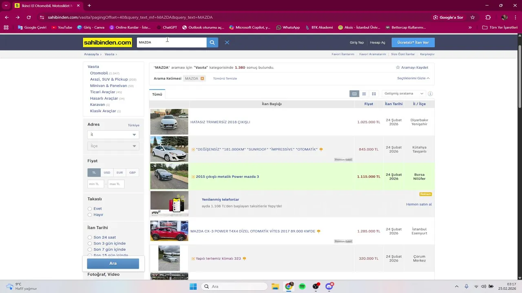The width and height of the screenshot is (522, 293).
Task: Sort by the Fiyat column header
Action: [x=369, y=104]
